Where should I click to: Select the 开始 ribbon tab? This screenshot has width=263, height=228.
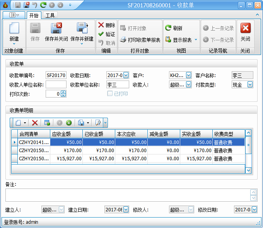pos(34,15)
